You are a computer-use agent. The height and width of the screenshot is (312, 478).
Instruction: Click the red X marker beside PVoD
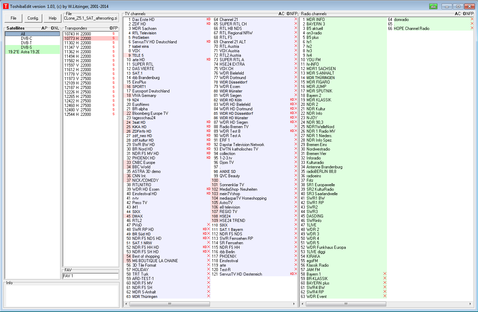tap(208, 225)
